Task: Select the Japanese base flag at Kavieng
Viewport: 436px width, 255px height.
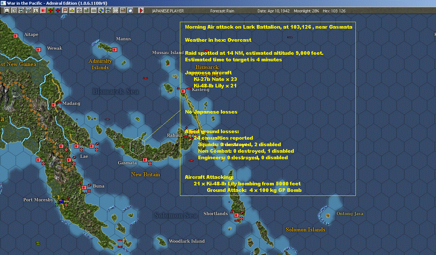Action: 184,91
